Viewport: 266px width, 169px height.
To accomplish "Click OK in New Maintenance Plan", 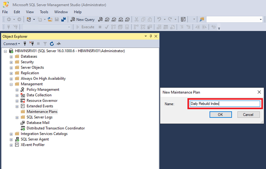I will coord(220,115).
